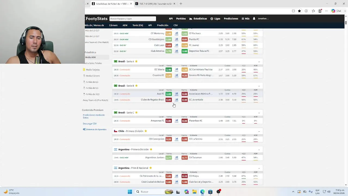This screenshot has width=348, height=196.
Task: Open the Ligas menu
Action: [215, 19]
